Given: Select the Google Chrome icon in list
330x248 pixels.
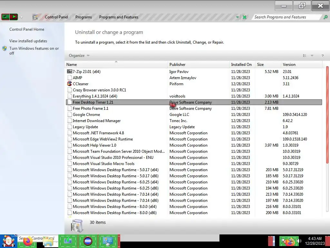Looking at the screenshot, I should click(x=70, y=115).
